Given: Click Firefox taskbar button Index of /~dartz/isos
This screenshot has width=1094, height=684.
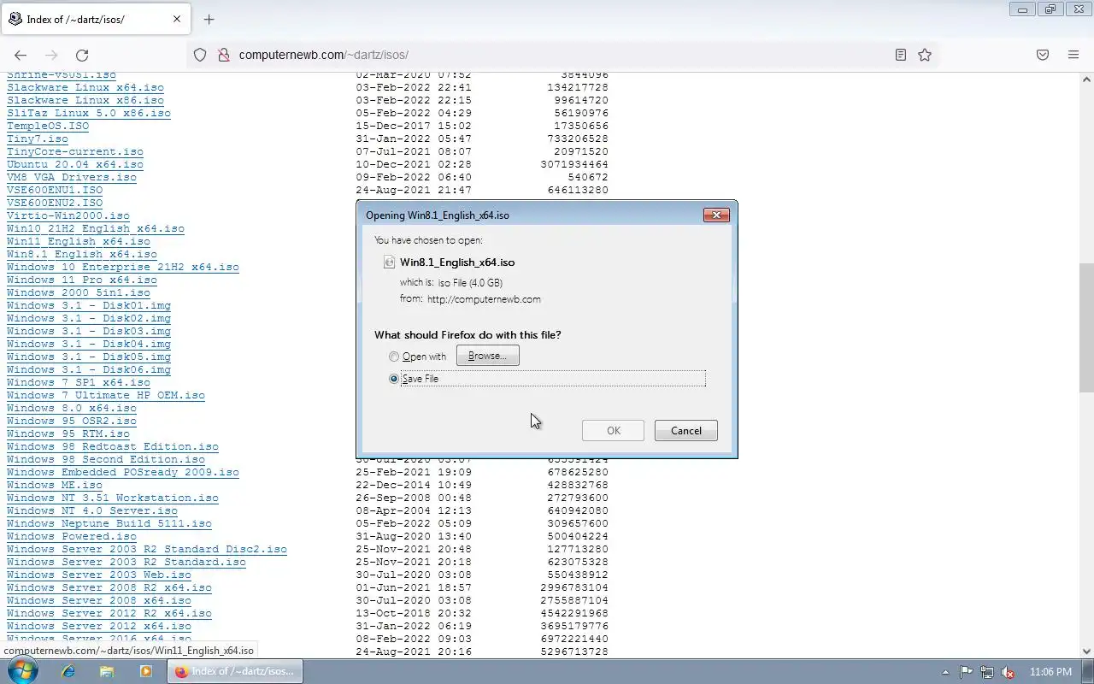Looking at the screenshot, I should point(235,671).
